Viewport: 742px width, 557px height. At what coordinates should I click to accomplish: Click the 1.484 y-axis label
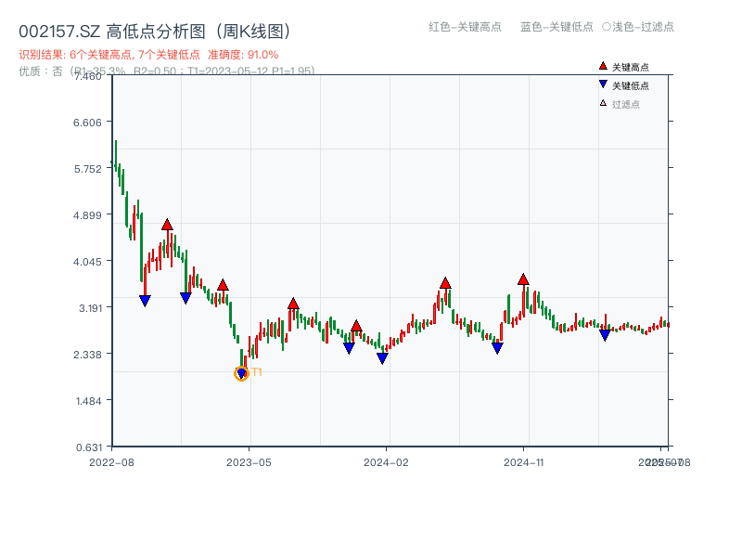[89, 401]
